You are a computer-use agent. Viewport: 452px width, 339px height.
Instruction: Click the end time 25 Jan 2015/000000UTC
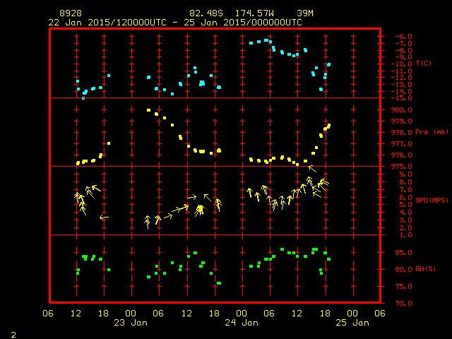click(x=243, y=23)
